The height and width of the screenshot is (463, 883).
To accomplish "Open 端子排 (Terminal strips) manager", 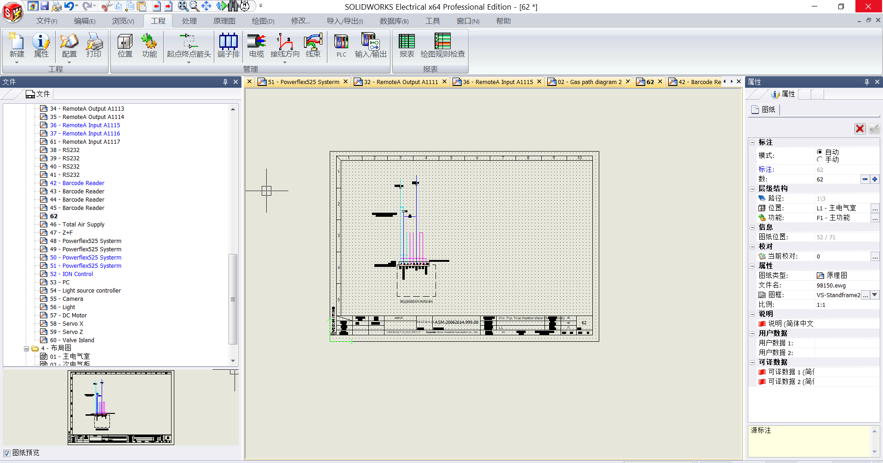I will tap(229, 45).
